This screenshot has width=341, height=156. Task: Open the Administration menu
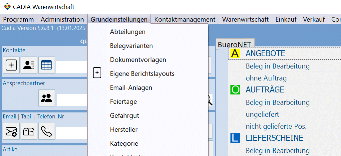tap(62, 20)
